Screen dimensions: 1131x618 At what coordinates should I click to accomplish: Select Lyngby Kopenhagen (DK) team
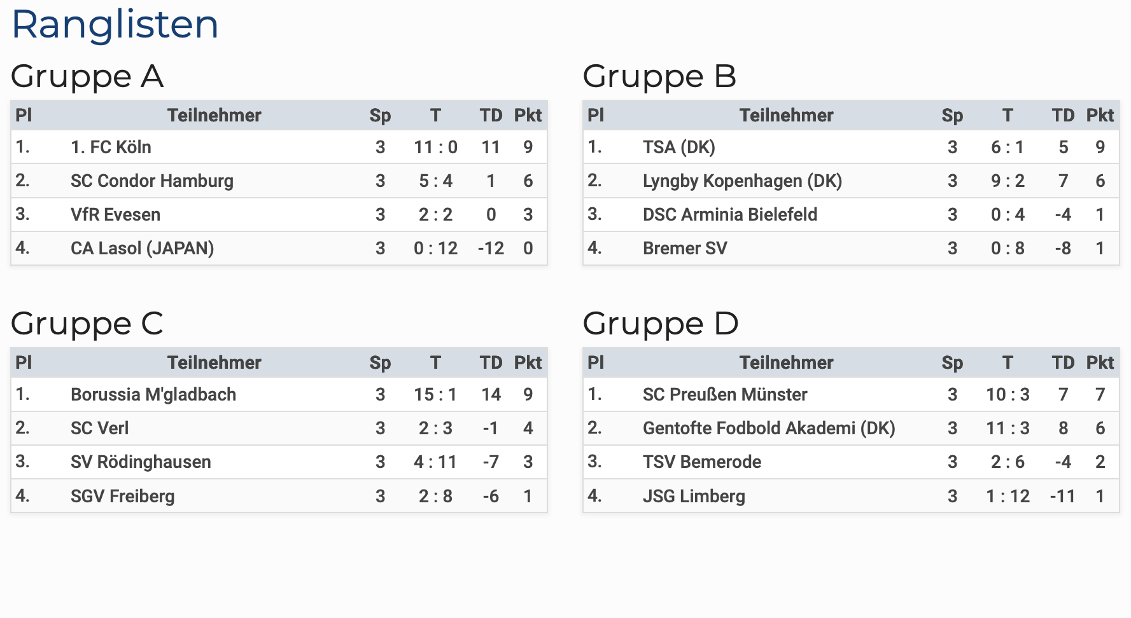tap(742, 181)
